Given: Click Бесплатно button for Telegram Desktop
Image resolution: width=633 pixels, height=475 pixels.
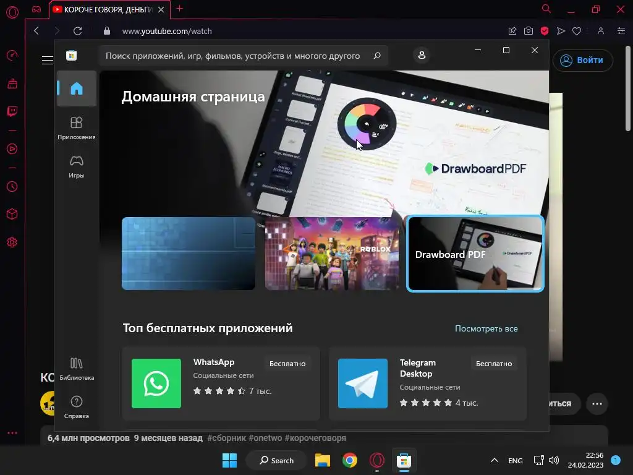Looking at the screenshot, I should click(x=494, y=364).
